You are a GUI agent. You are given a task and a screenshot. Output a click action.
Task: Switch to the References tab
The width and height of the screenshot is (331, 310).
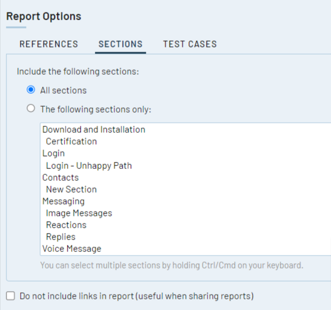pyautogui.click(x=49, y=44)
